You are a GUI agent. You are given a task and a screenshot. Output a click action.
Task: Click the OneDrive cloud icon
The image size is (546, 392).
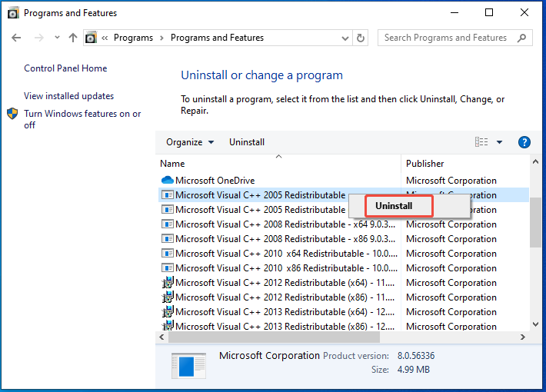(167, 180)
